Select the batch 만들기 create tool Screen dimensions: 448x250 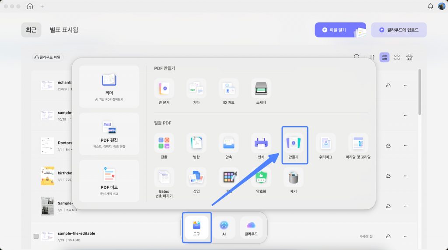point(294,145)
